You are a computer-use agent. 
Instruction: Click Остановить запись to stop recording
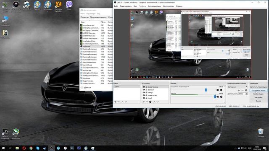tap(258, 91)
